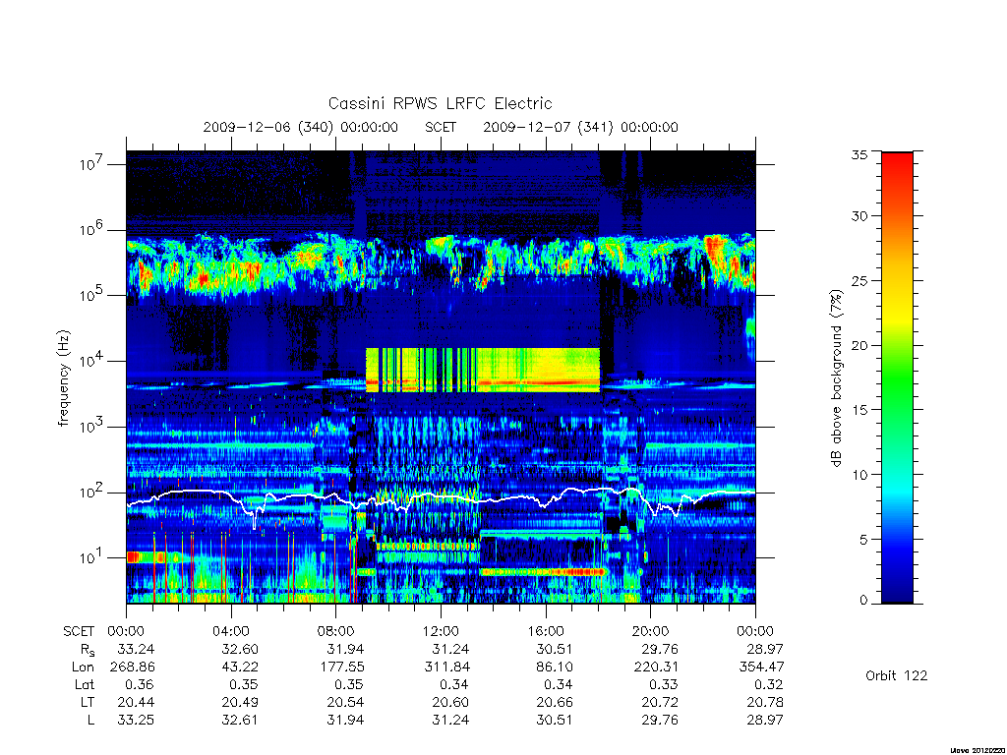Image resolution: width=1007 pixels, height=755 pixels.
Task: Click the 'Orbit 122' caption
Action: [x=897, y=675]
